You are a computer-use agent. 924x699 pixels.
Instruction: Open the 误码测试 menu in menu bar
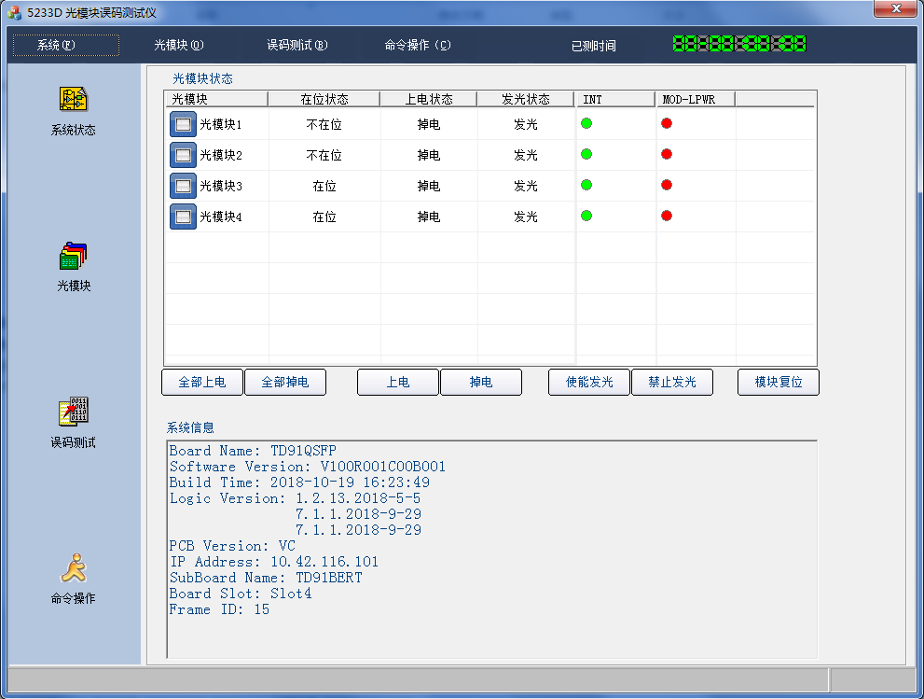pyautogui.click(x=297, y=45)
